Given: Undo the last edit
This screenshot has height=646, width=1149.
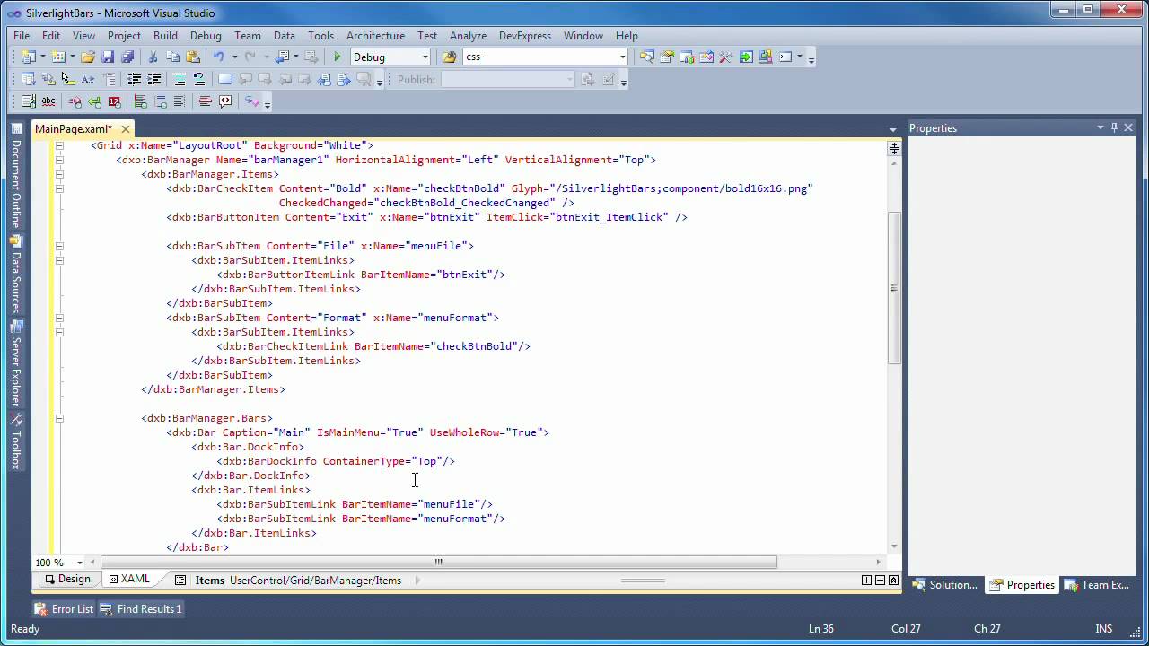Looking at the screenshot, I should (218, 57).
